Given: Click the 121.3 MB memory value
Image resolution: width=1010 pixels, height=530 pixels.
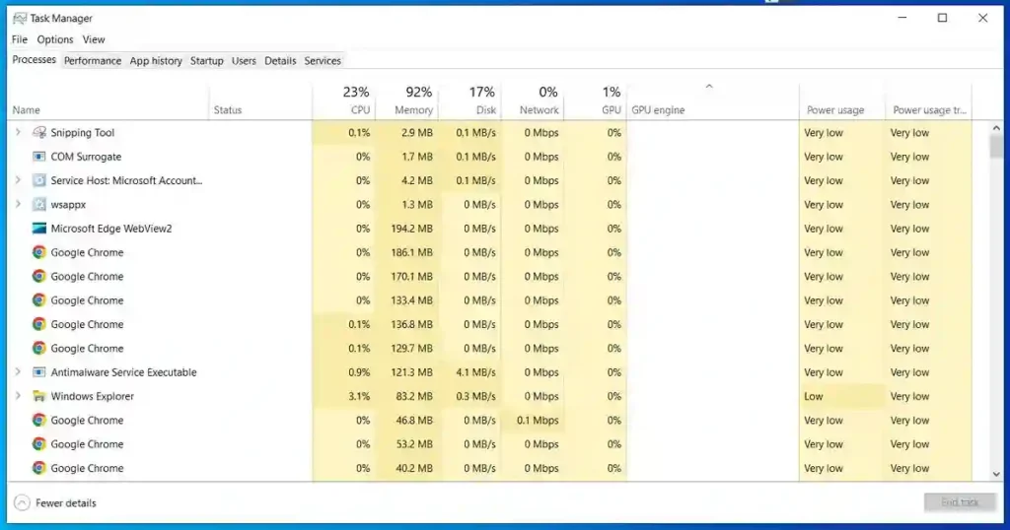Looking at the screenshot, I should [411, 372].
